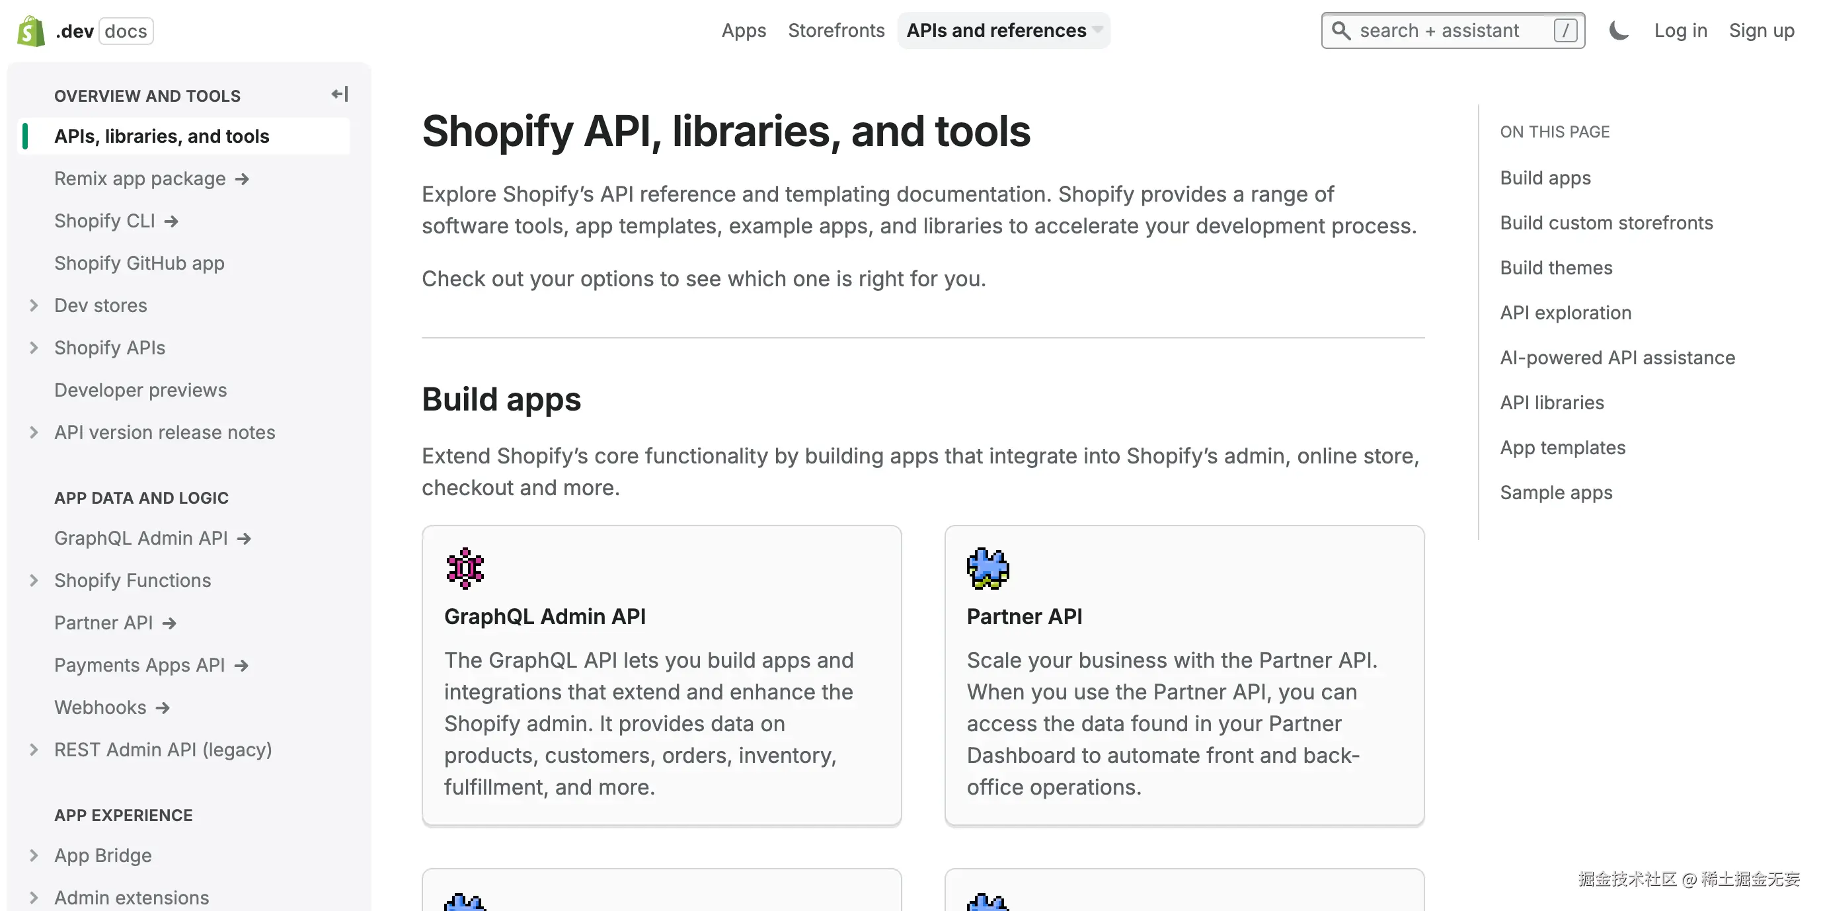Click arrow icon beside Shopify CLI

(171, 221)
